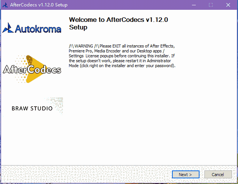The image size is (238, 184).
Task: Click the 'Welcome to AfterCodecs v1.12.0 Setup' heading
Action: (118, 23)
